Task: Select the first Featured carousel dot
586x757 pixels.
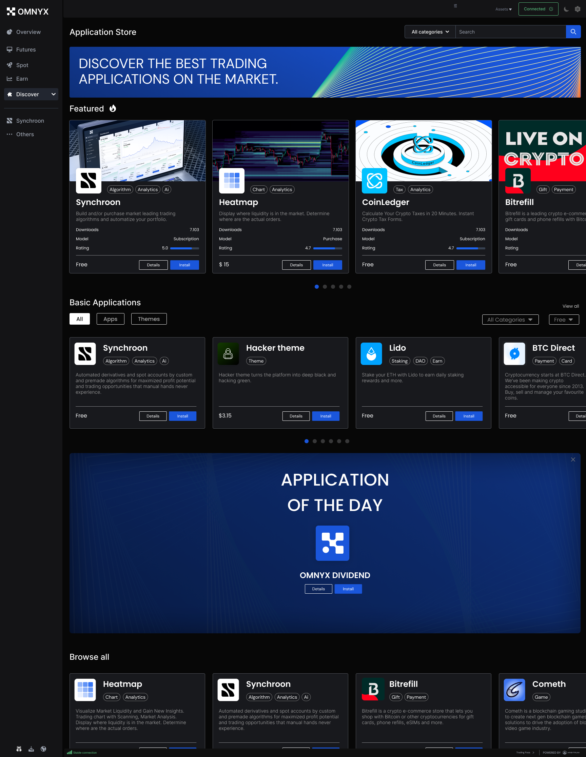Action: click(317, 287)
